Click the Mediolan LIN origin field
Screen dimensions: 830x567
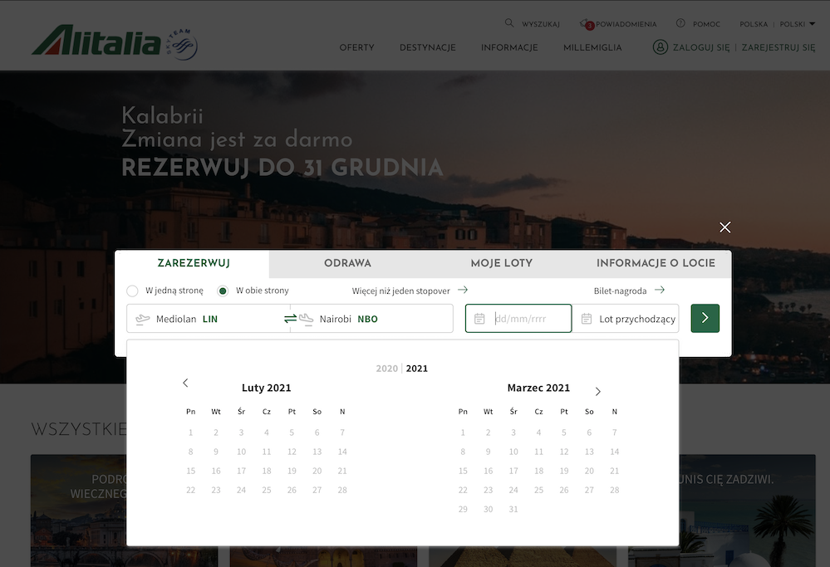pyautogui.click(x=208, y=319)
